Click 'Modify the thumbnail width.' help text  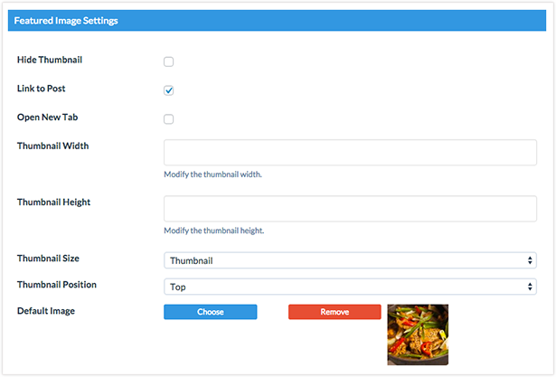[212, 174]
